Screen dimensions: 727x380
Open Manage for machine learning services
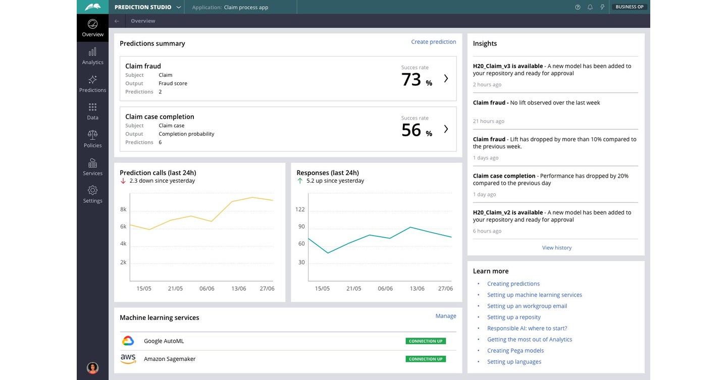446,315
